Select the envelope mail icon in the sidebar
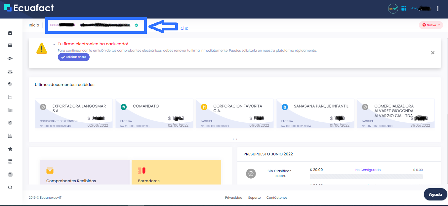 pyautogui.click(x=10, y=45)
